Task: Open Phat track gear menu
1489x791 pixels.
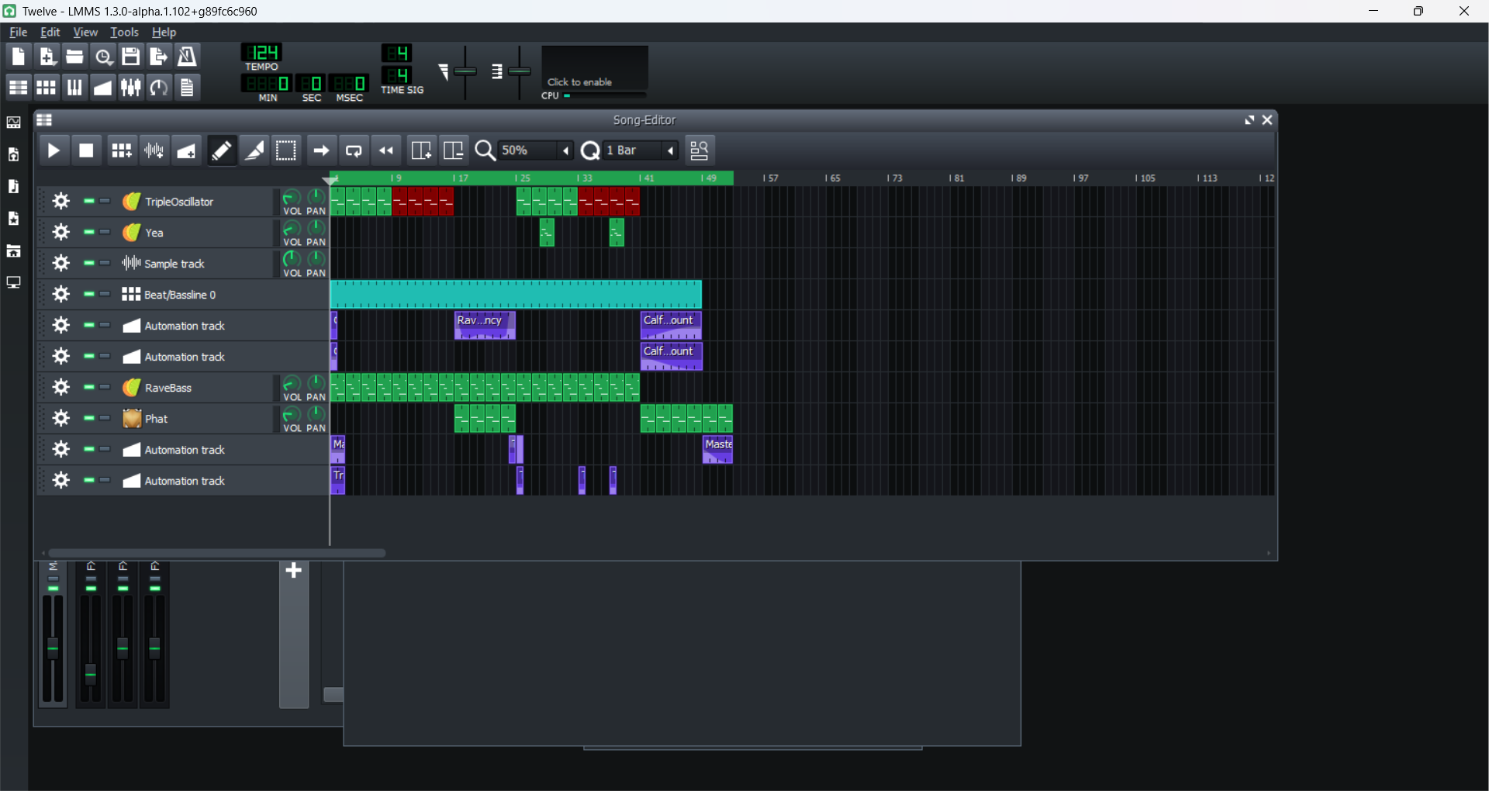Action: point(61,419)
